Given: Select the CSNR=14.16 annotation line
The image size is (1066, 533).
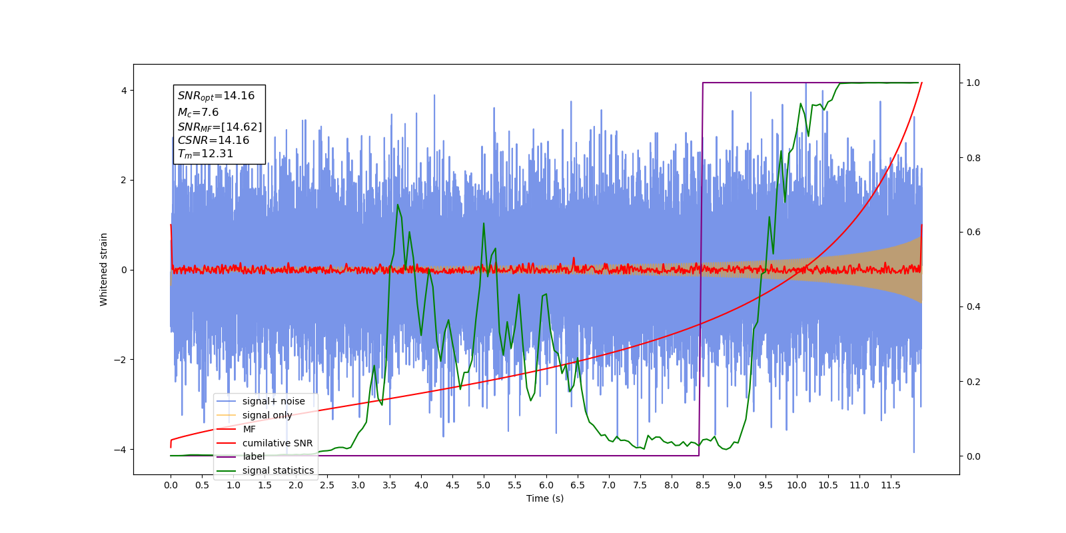Looking at the screenshot, I should click(x=213, y=140).
